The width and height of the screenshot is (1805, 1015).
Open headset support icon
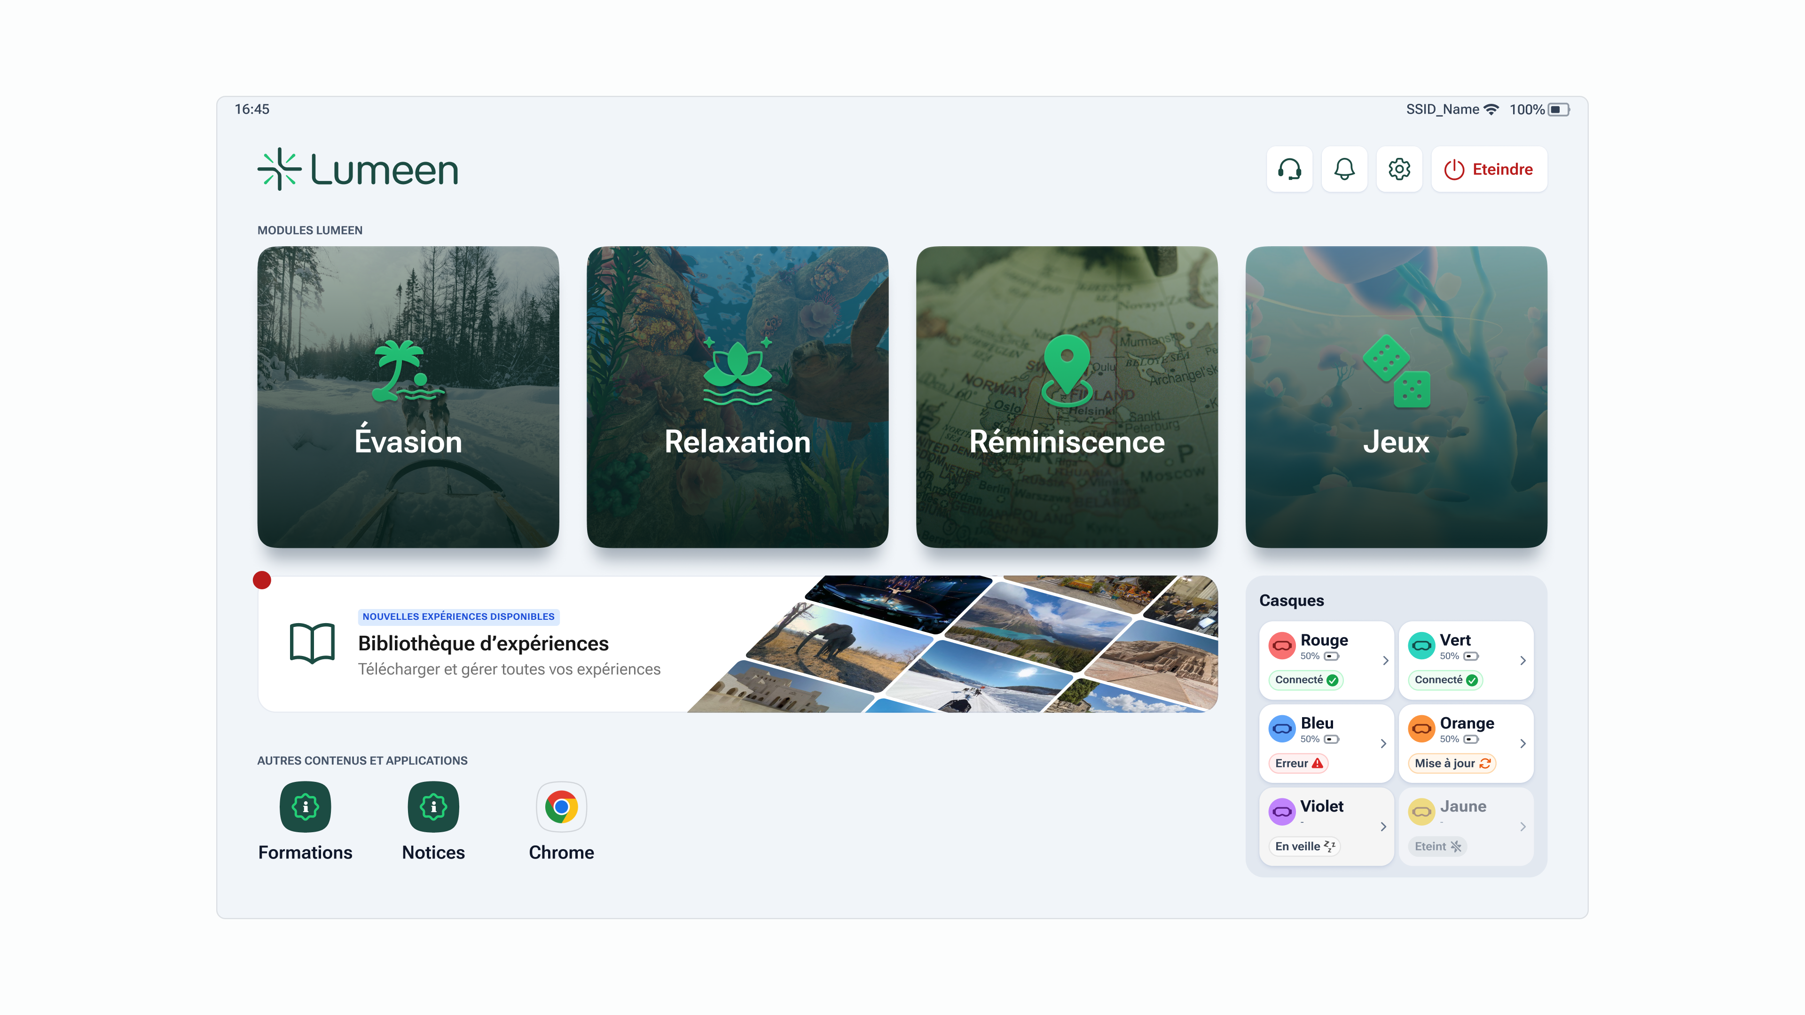1289,169
